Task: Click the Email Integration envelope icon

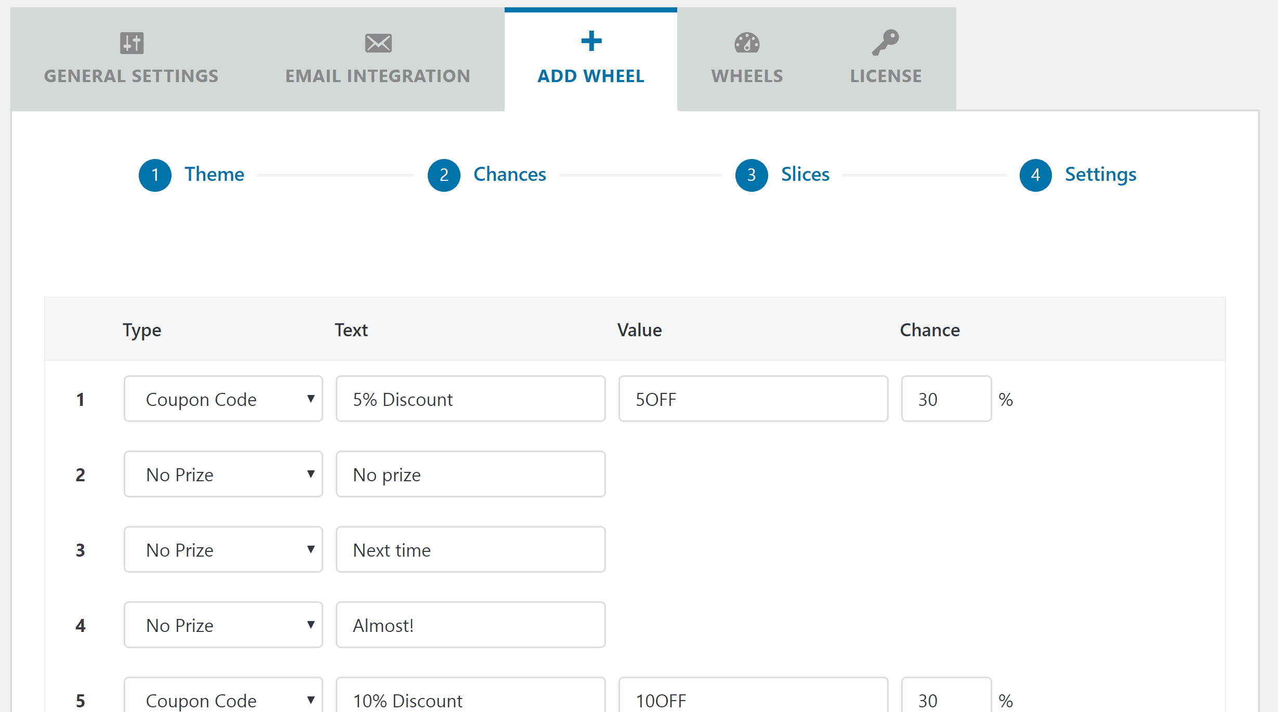Action: coord(378,43)
